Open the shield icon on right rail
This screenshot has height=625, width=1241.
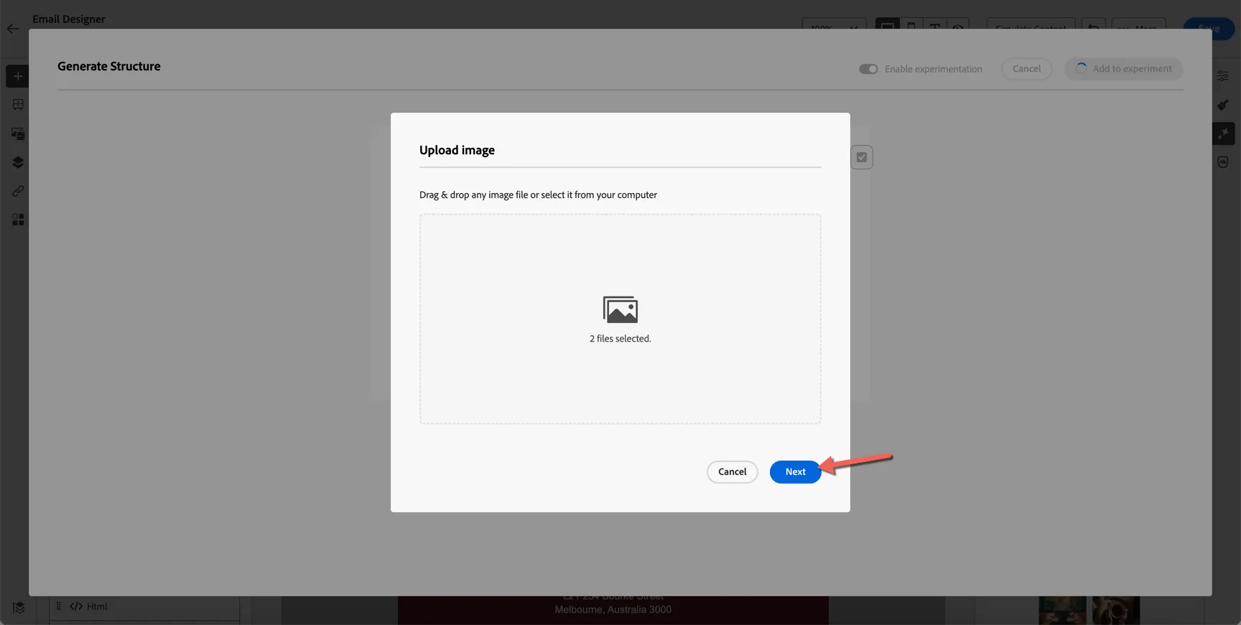1223,162
